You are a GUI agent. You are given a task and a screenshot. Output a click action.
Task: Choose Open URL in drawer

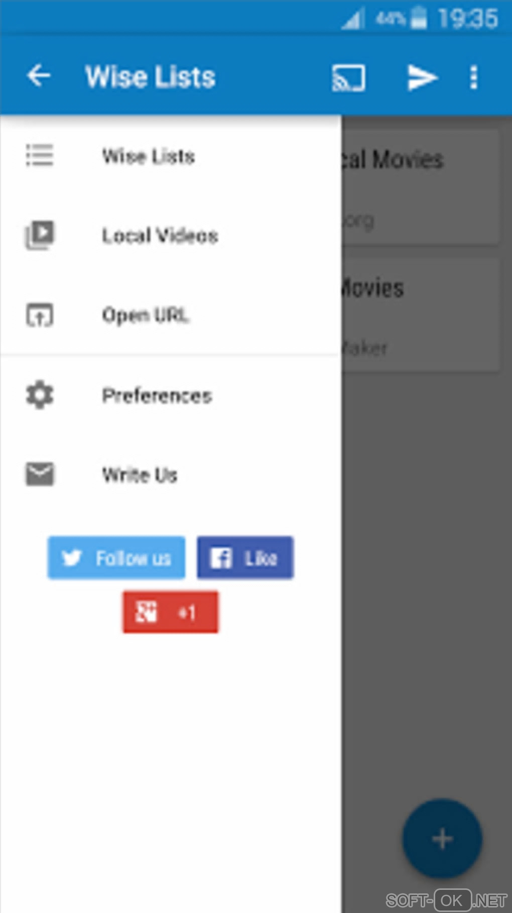171,315
